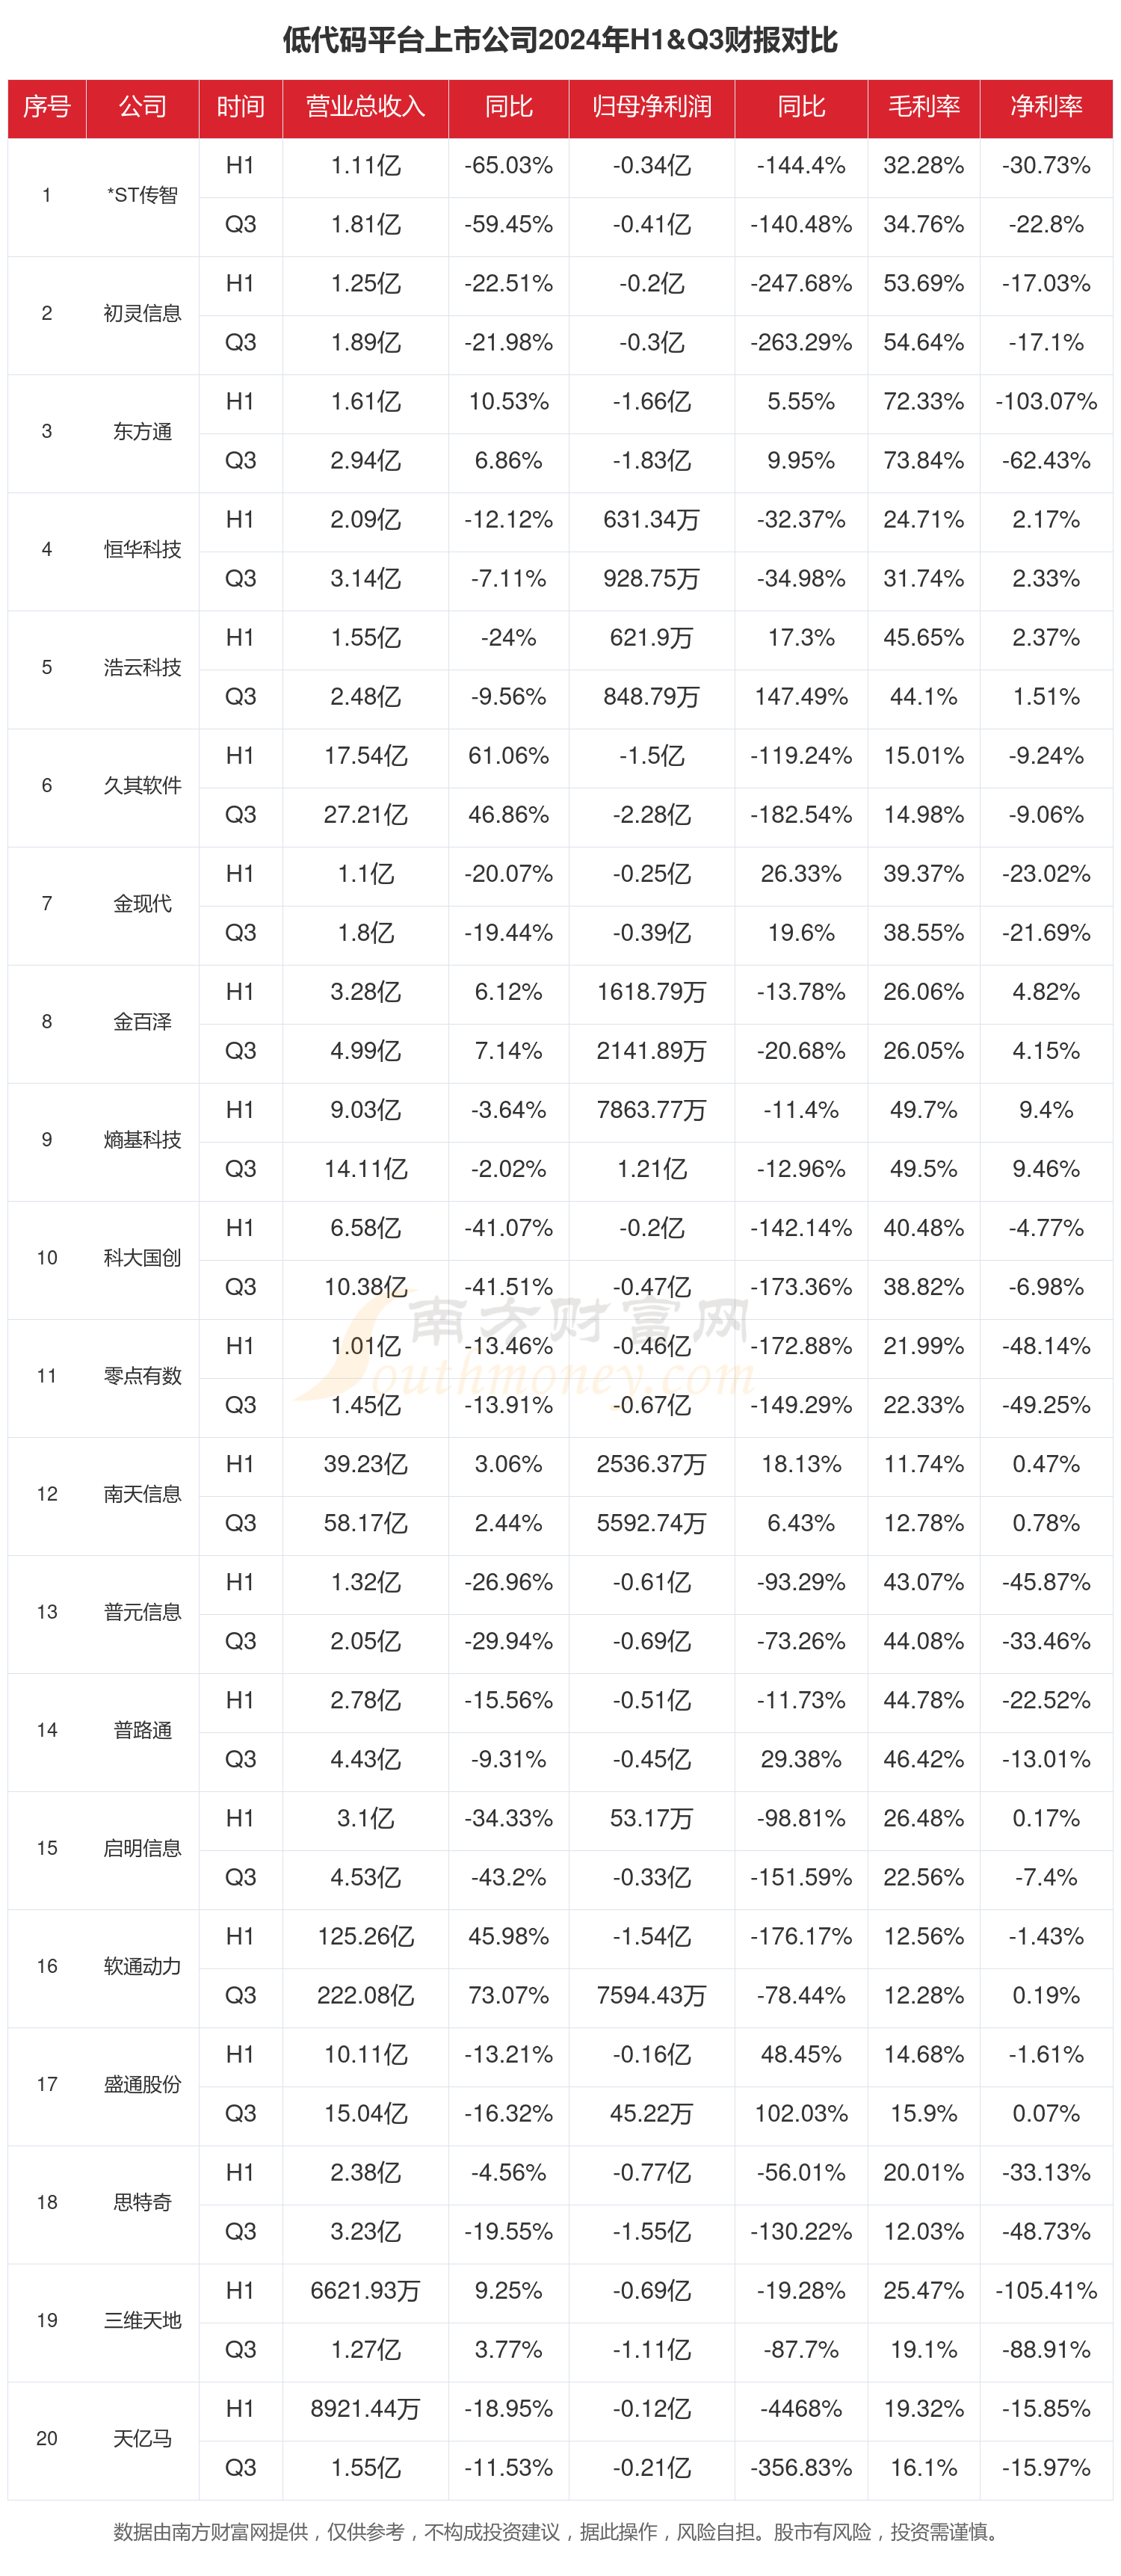Click the 222.08亿 revenue value
The height and width of the screenshot is (2576, 1121).
point(365,1995)
